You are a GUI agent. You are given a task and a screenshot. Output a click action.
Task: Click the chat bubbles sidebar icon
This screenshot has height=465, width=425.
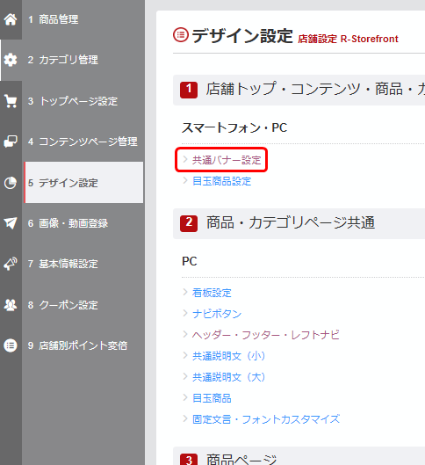coord(11,142)
